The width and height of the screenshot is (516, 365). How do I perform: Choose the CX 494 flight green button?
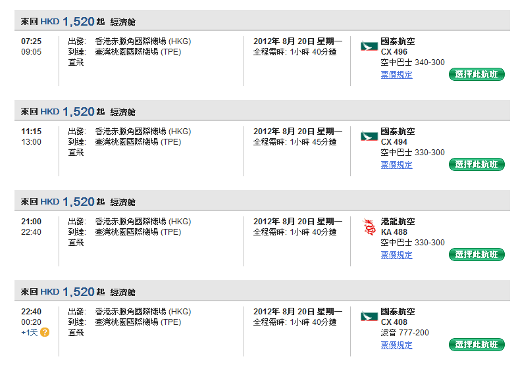click(477, 164)
